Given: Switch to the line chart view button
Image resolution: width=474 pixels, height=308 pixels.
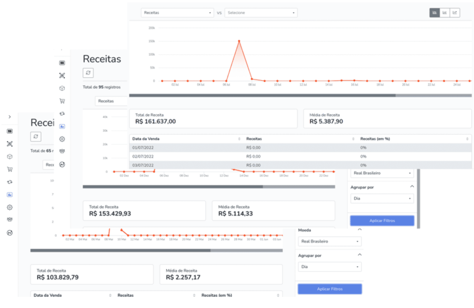Looking at the screenshot, I should (455, 13).
